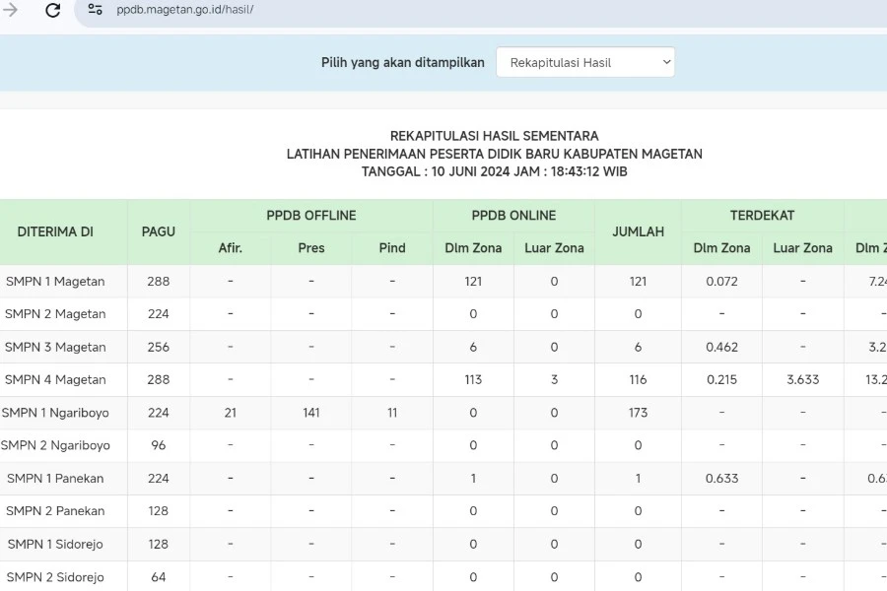Click the PPDB OFFLINE header
Viewport: 887px width, 591px height.
click(311, 216)
